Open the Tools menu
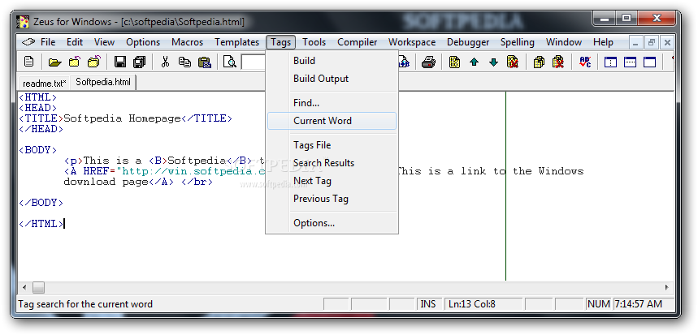This screenshot has height=335, width=698. (x=314, y=42)
